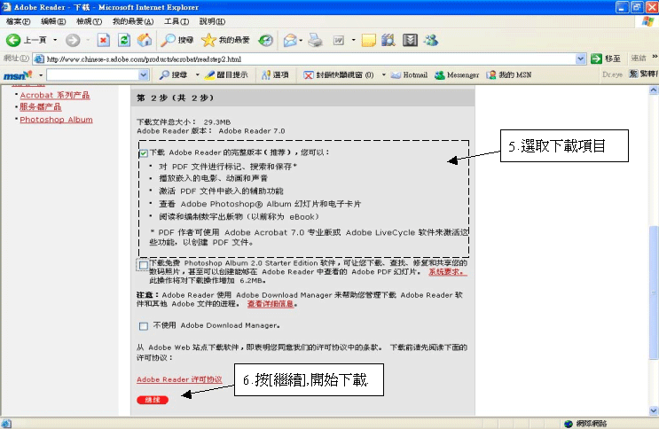Click the scrollbar up arrow

[x=654, y=90]
